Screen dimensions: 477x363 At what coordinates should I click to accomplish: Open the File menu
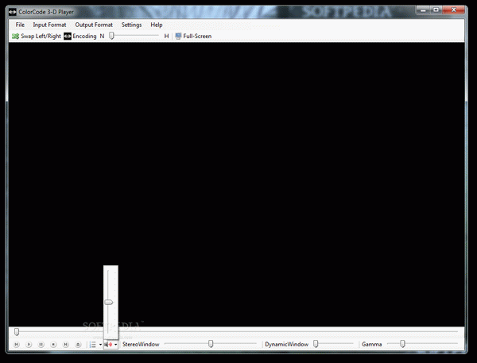(x=20, y=25)
